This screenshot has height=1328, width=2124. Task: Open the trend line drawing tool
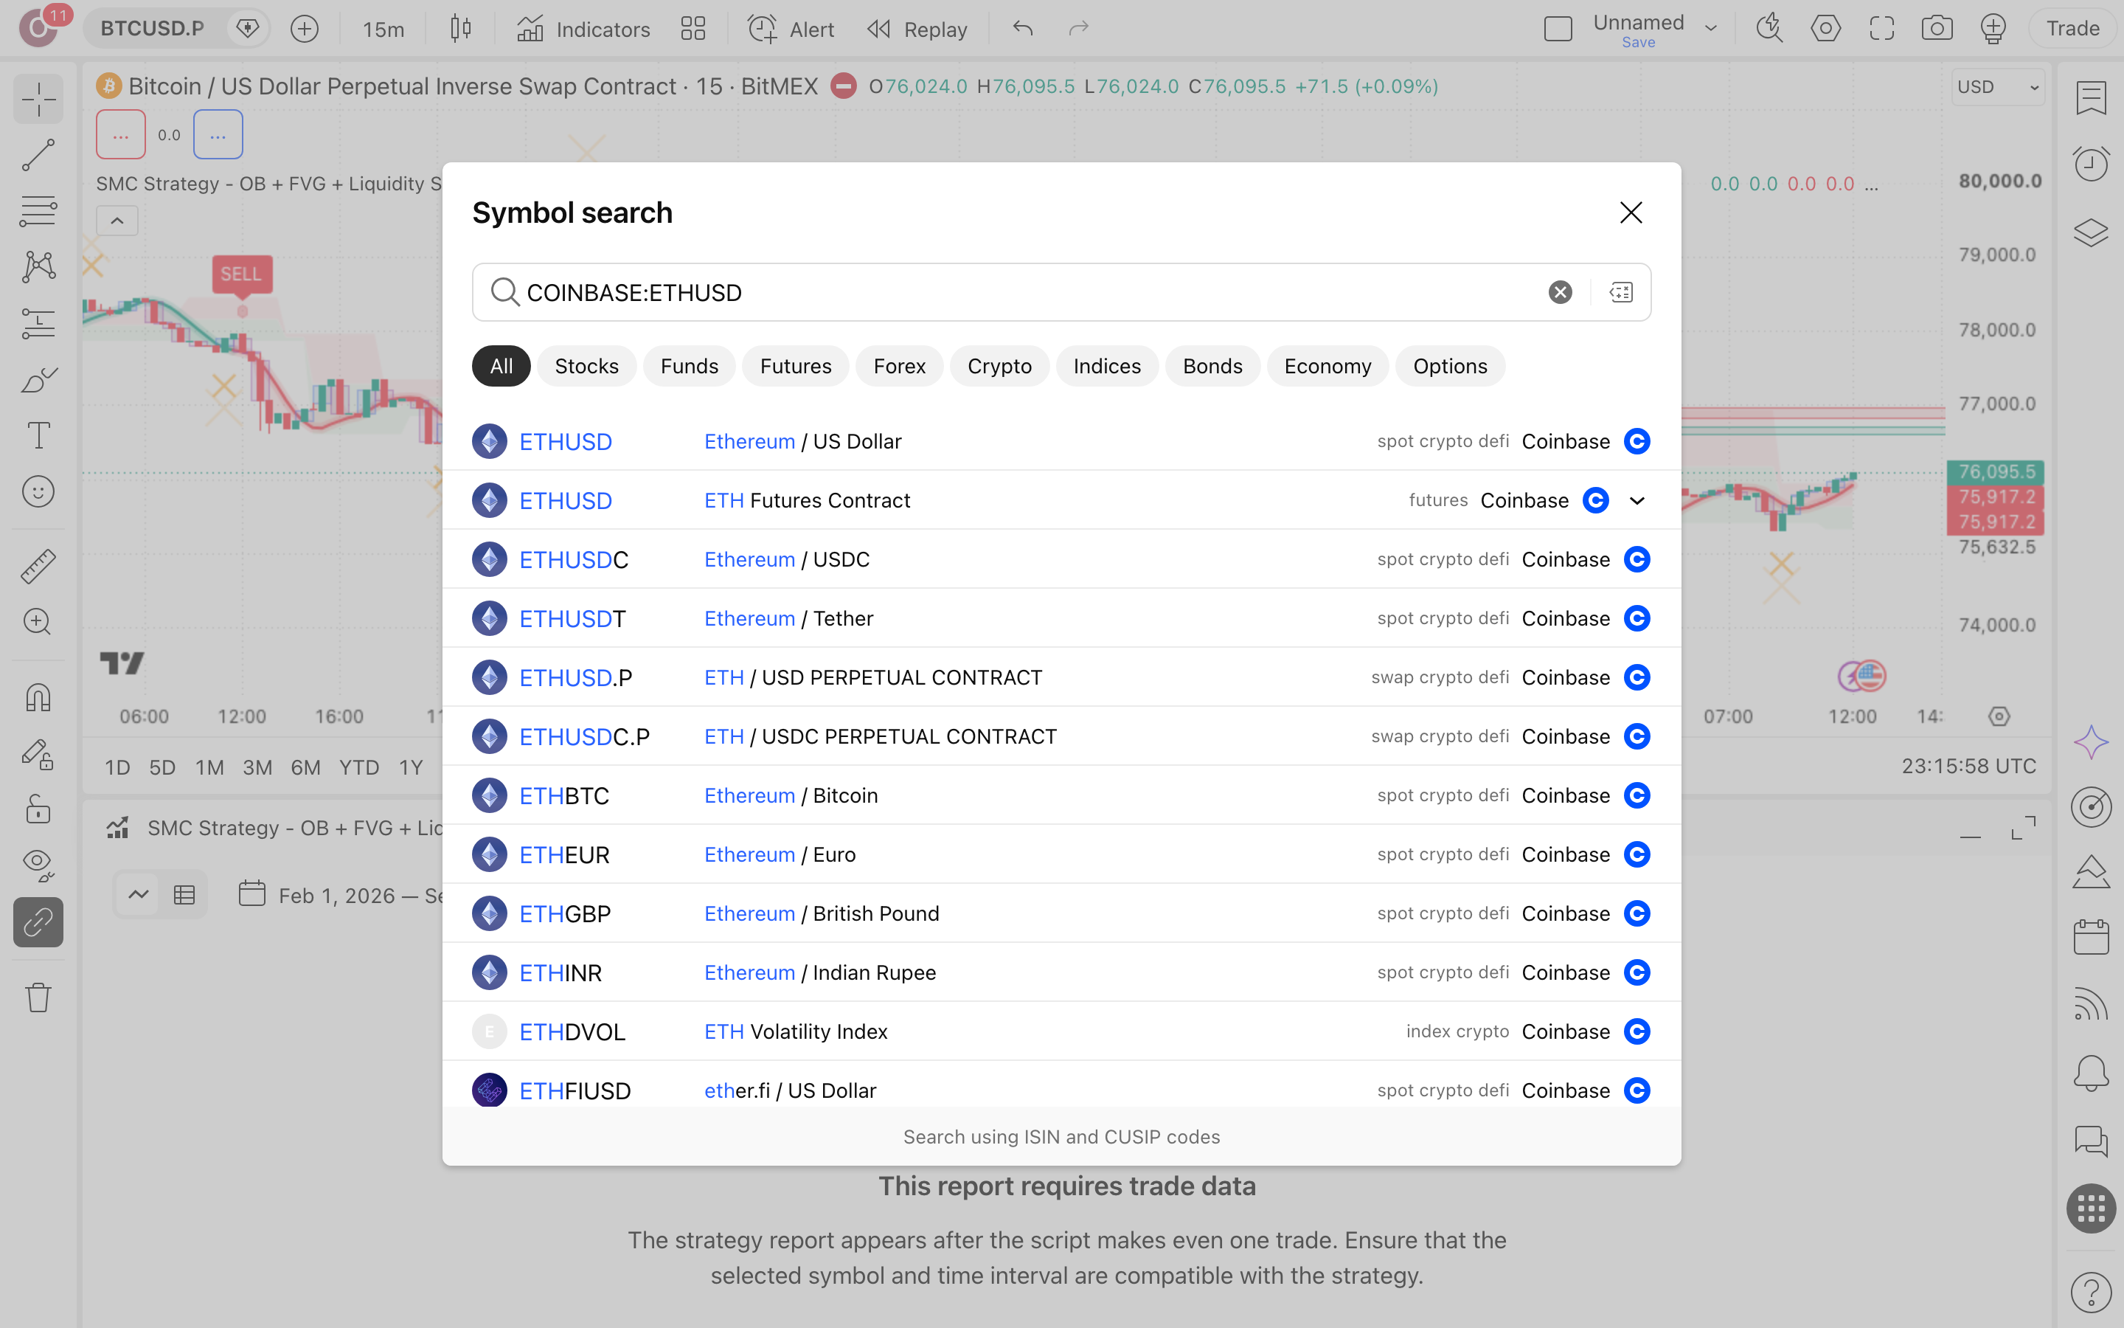[x=38, y=156]
